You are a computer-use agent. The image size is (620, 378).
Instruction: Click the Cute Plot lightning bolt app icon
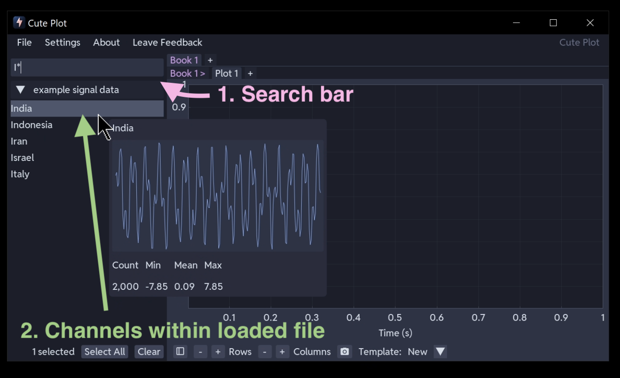point(18,22)
